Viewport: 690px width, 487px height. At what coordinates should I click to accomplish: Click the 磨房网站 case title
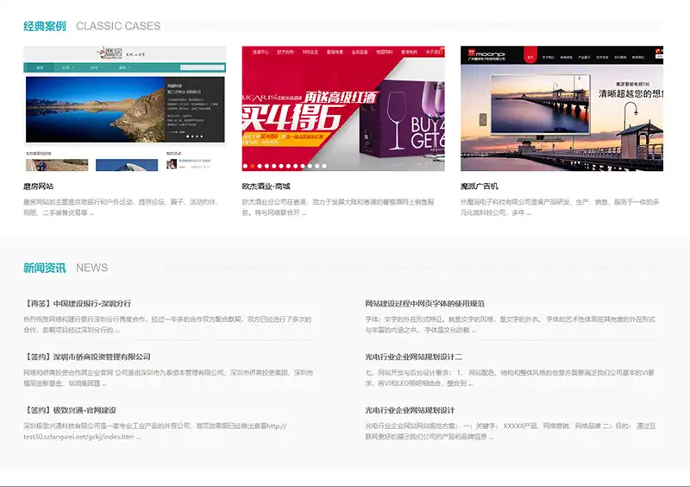click(x=39, y=187)
